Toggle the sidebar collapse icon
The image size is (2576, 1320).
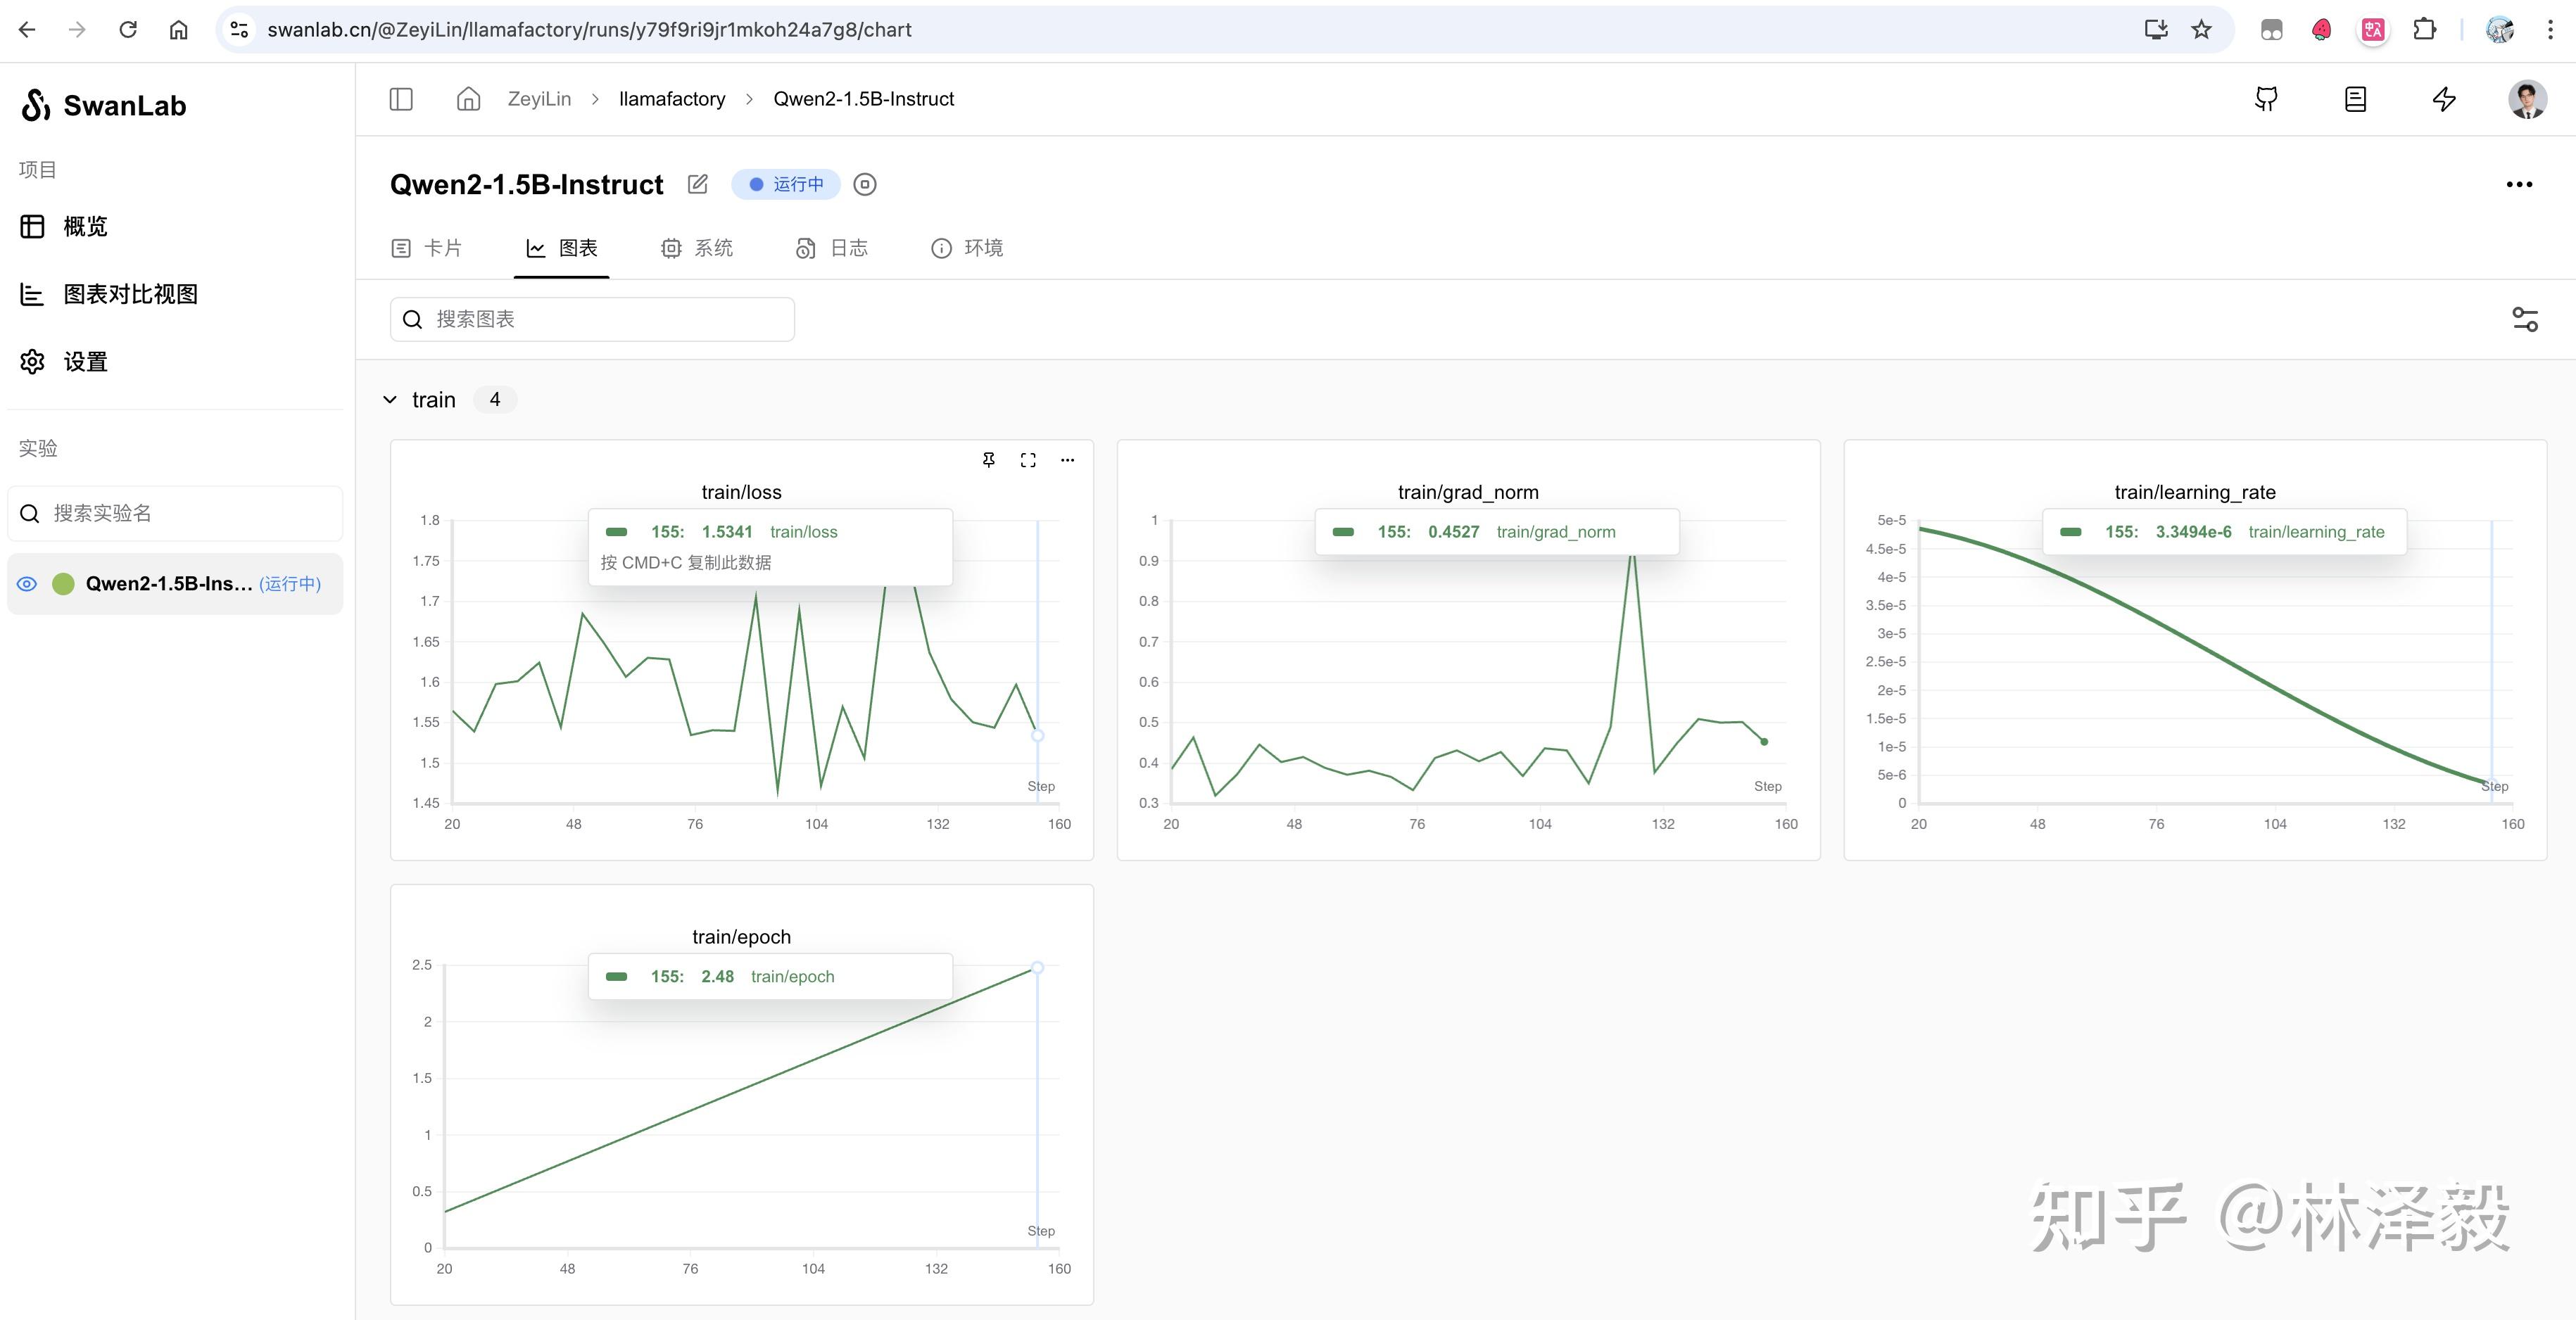pos(401,99)
